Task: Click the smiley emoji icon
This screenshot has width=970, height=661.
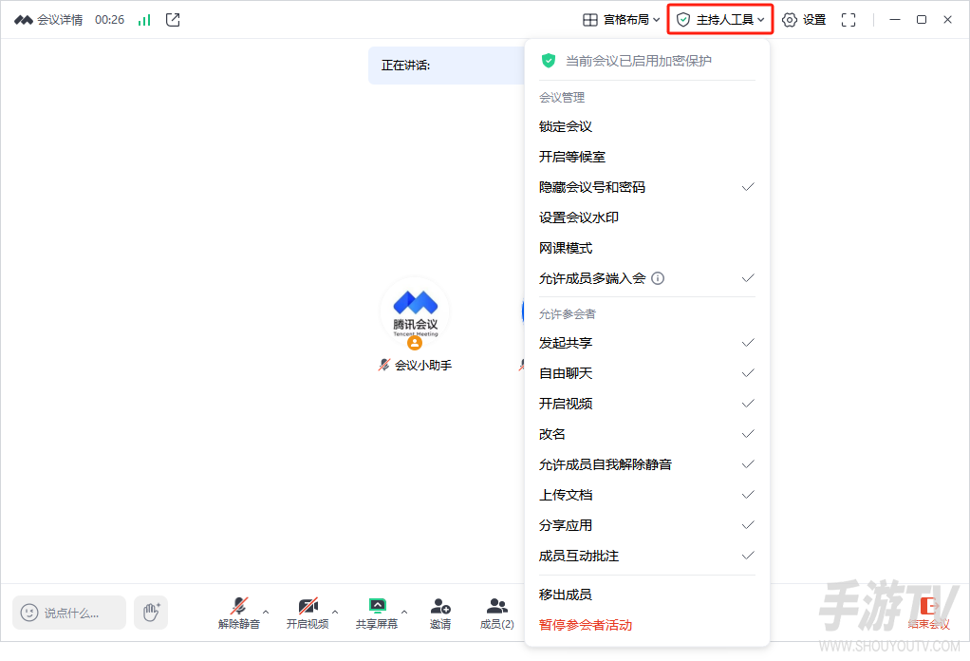Action: tap(29, 613)
